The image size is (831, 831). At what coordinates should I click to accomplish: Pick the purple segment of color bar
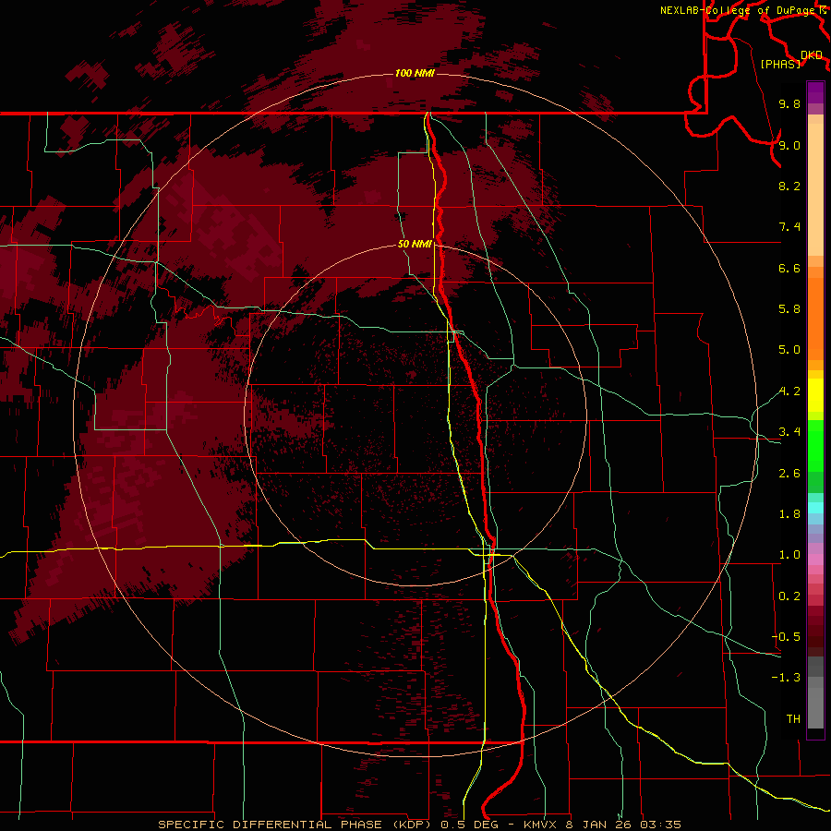point(815,92)
